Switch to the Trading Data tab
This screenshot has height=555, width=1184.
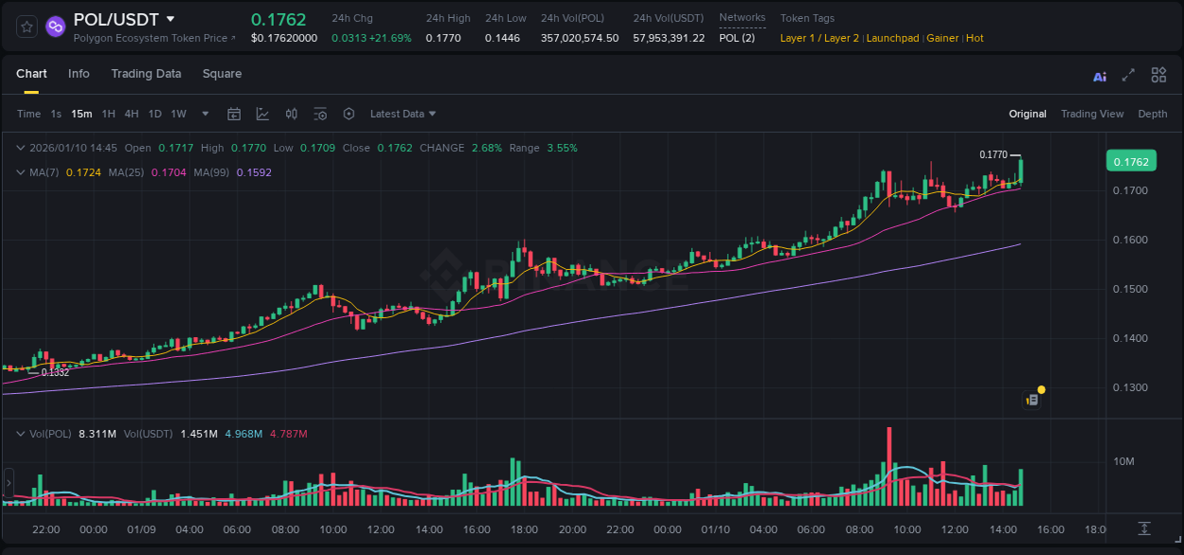[x=146, y=73]
